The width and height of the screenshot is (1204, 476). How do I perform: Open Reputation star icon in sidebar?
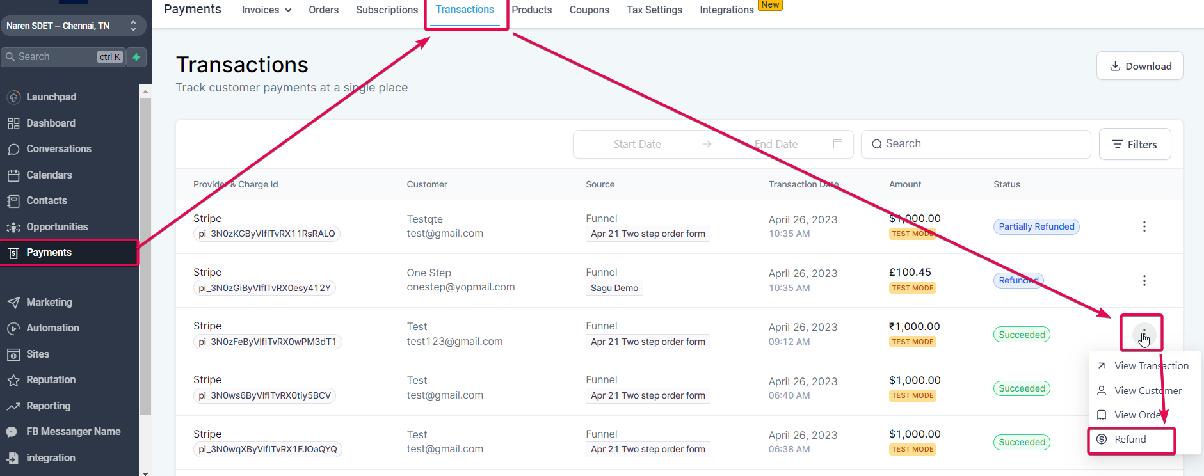(13, 380)
